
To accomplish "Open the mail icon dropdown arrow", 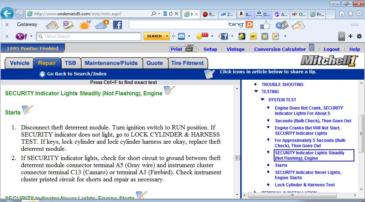I will pos(189,36).
